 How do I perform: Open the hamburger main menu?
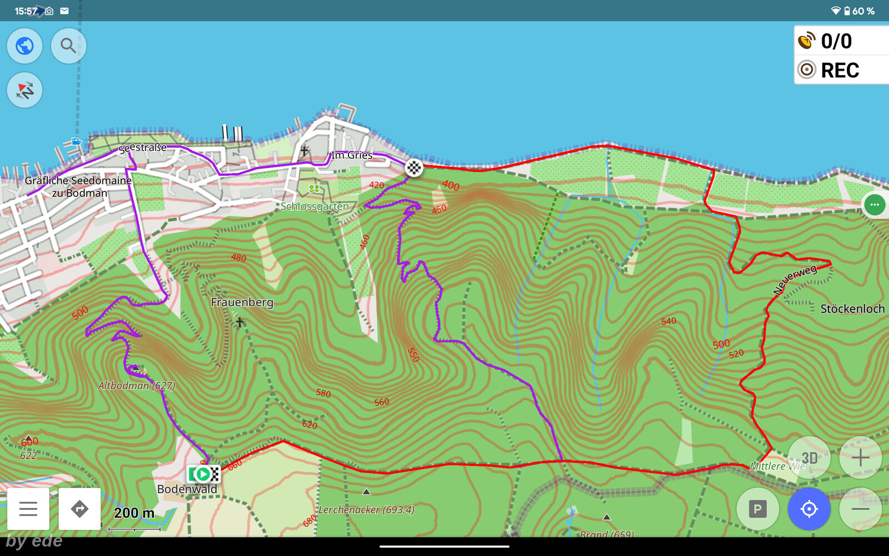point(28,509)
